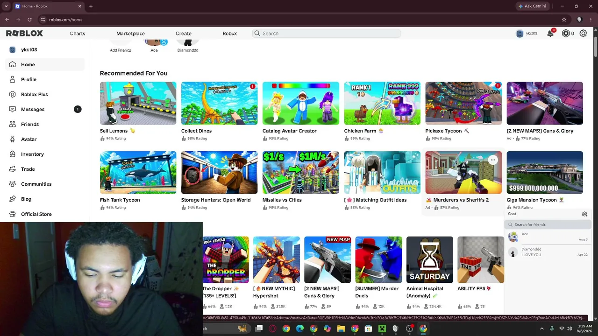
Task: Switch to the Charts tab
Action: [78, 34]
